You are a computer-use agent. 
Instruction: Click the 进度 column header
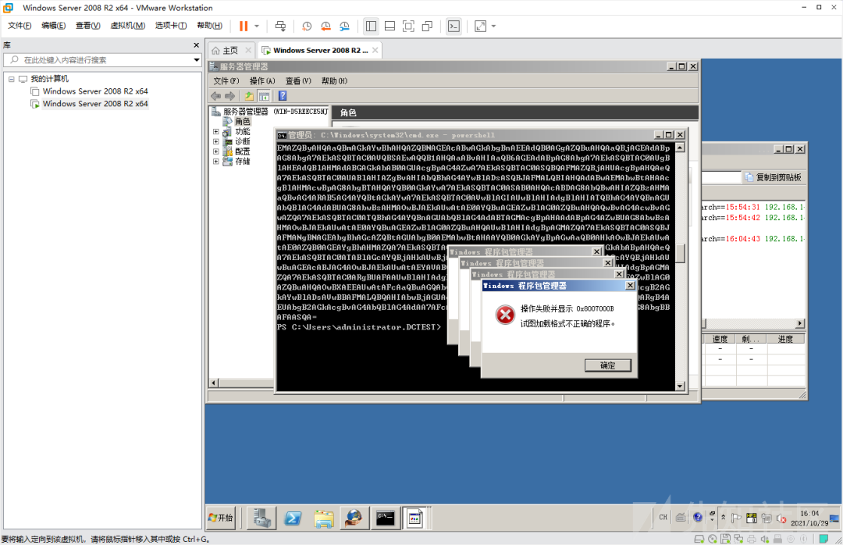[785, 339]
